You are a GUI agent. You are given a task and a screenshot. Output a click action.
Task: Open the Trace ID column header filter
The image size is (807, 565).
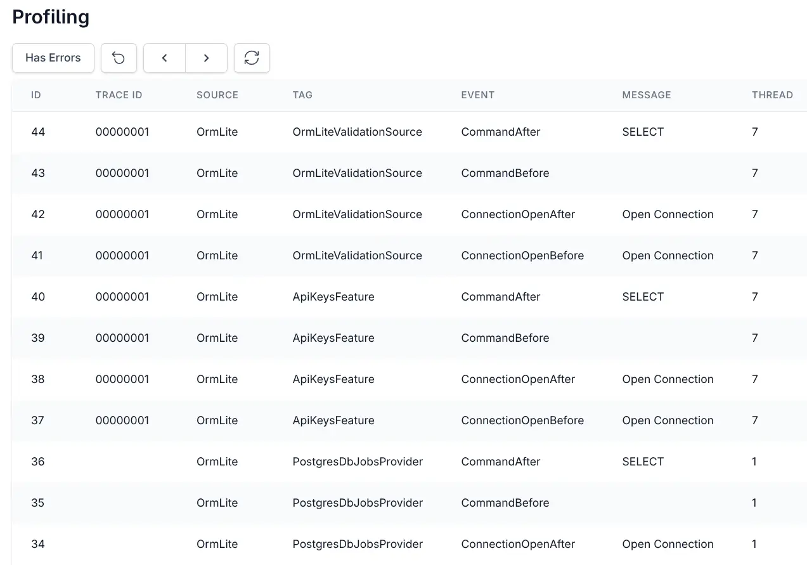(x=119, y=95)
